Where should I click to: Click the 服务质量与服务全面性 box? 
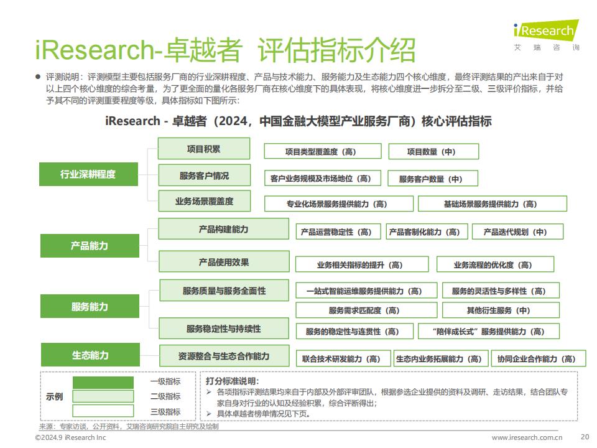pyautogui.click(x=224, y=291)
